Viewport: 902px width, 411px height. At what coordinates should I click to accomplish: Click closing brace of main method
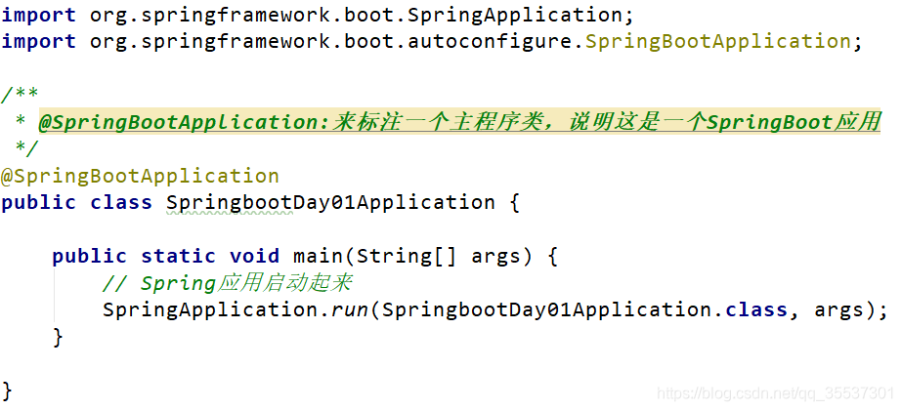pos(58,338)
